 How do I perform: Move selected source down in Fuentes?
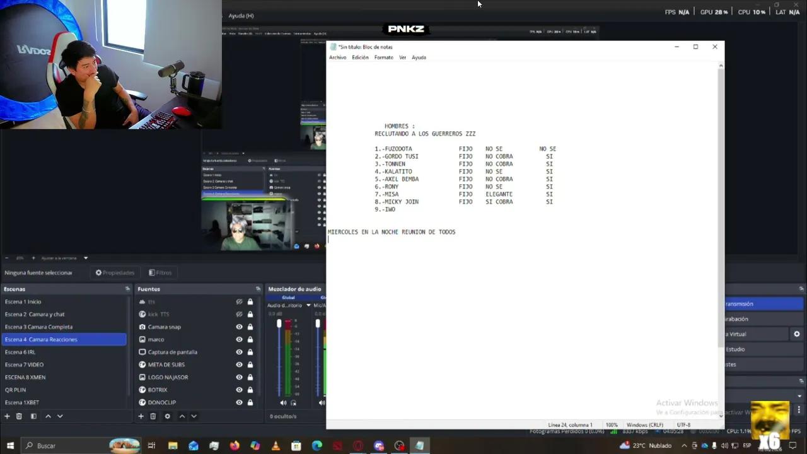pos(194,416)
